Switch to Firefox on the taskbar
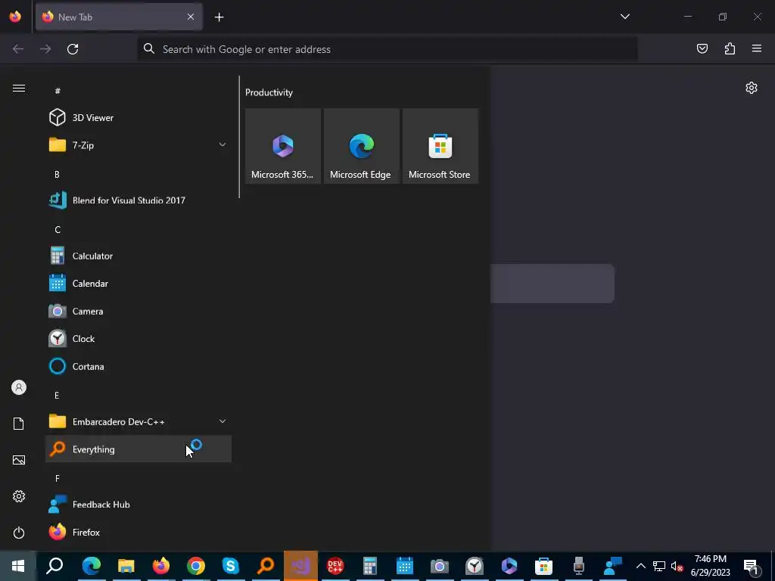The image size is (775, 581). click(161, 566)
